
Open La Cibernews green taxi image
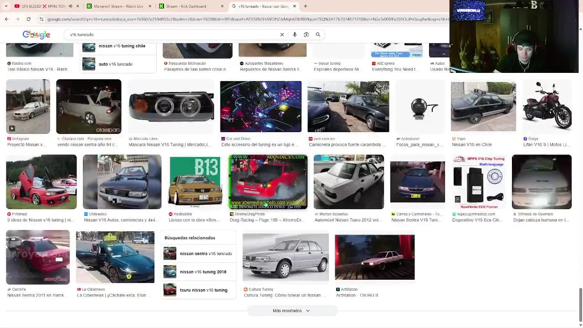[115, 257]
